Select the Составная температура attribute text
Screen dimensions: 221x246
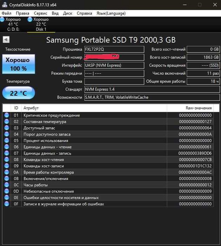[45, 121]
